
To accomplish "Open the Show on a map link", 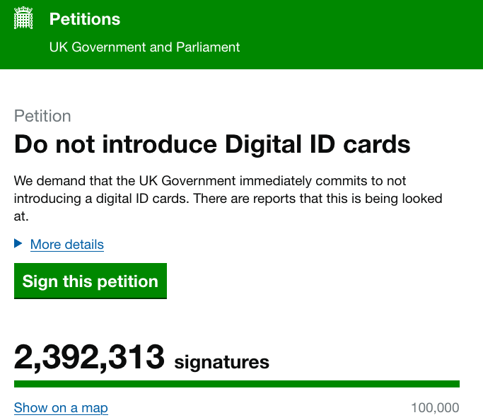I will point(61,408).
